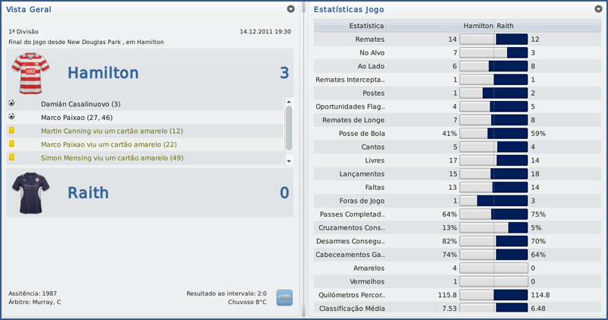Click yellow card icon next to Simon Mensing
This screenshot has height=320, width=608.
click(x=12, y=158)
